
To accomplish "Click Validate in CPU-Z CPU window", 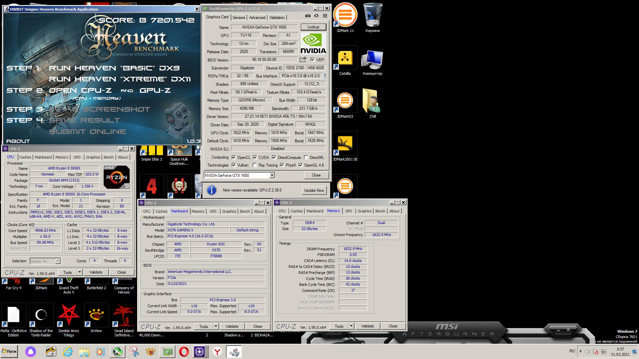I will pyautogui.click(x=96, y=272).
